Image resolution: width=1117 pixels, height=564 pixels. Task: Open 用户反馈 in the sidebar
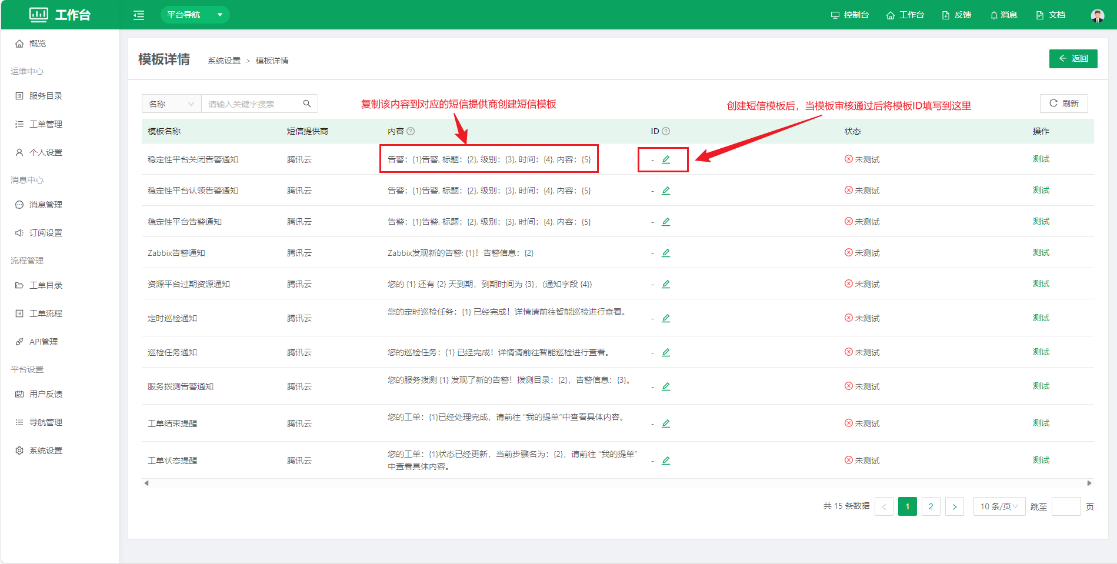[x=39, y=394]
